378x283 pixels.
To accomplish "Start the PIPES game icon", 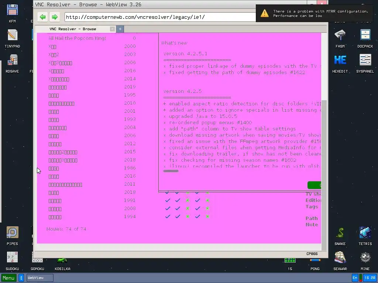I will [12, 236].
